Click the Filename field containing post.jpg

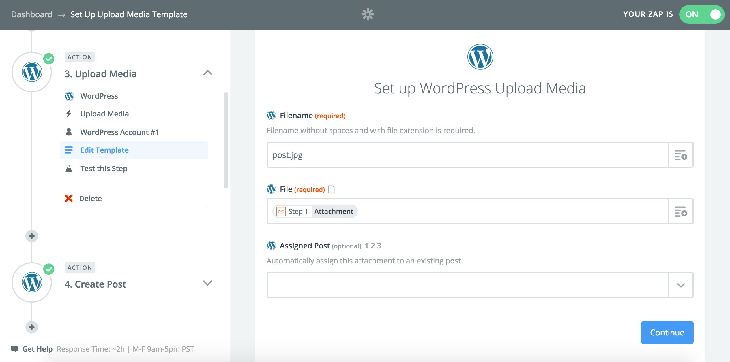point(468,155)
